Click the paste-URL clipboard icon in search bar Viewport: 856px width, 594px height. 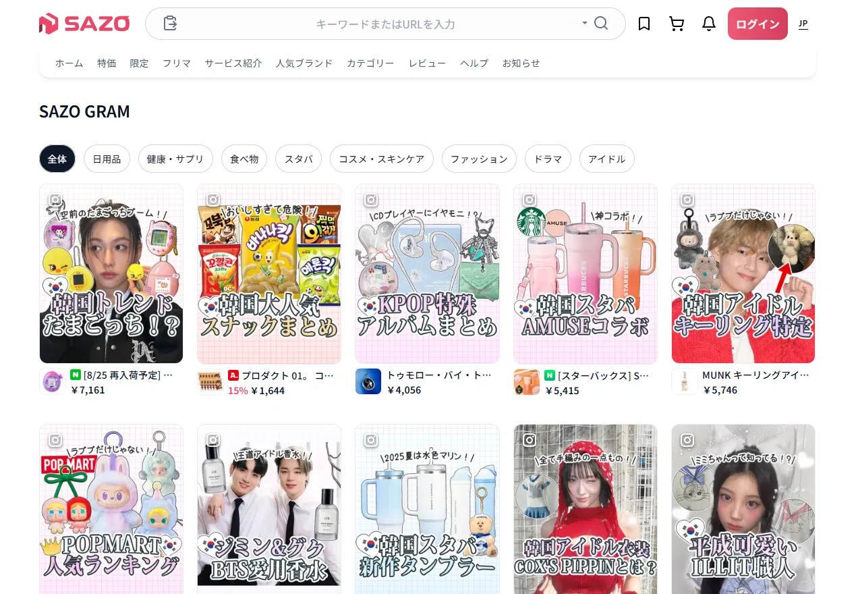coord(170,24)
